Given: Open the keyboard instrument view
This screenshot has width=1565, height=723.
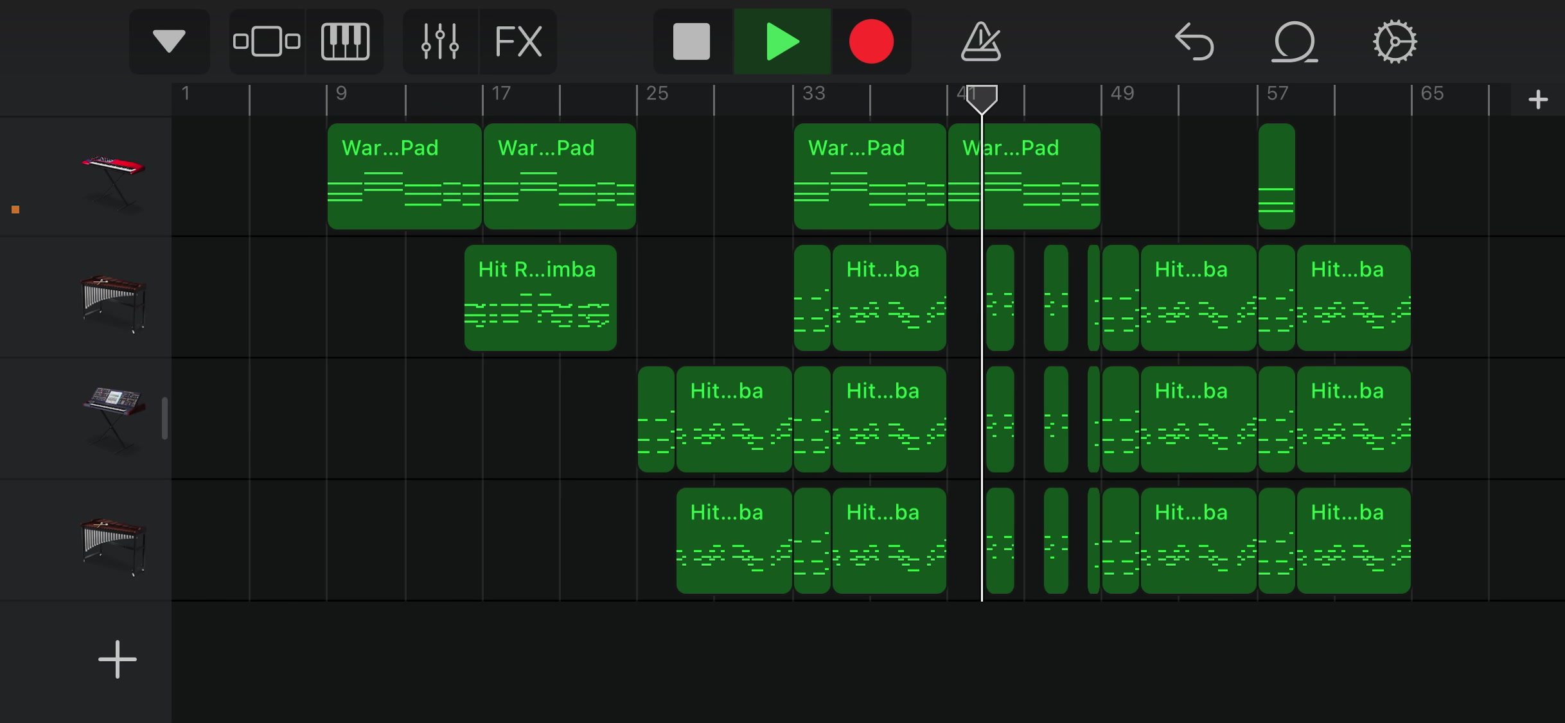Looking at the screenshot, I should 345,42.
